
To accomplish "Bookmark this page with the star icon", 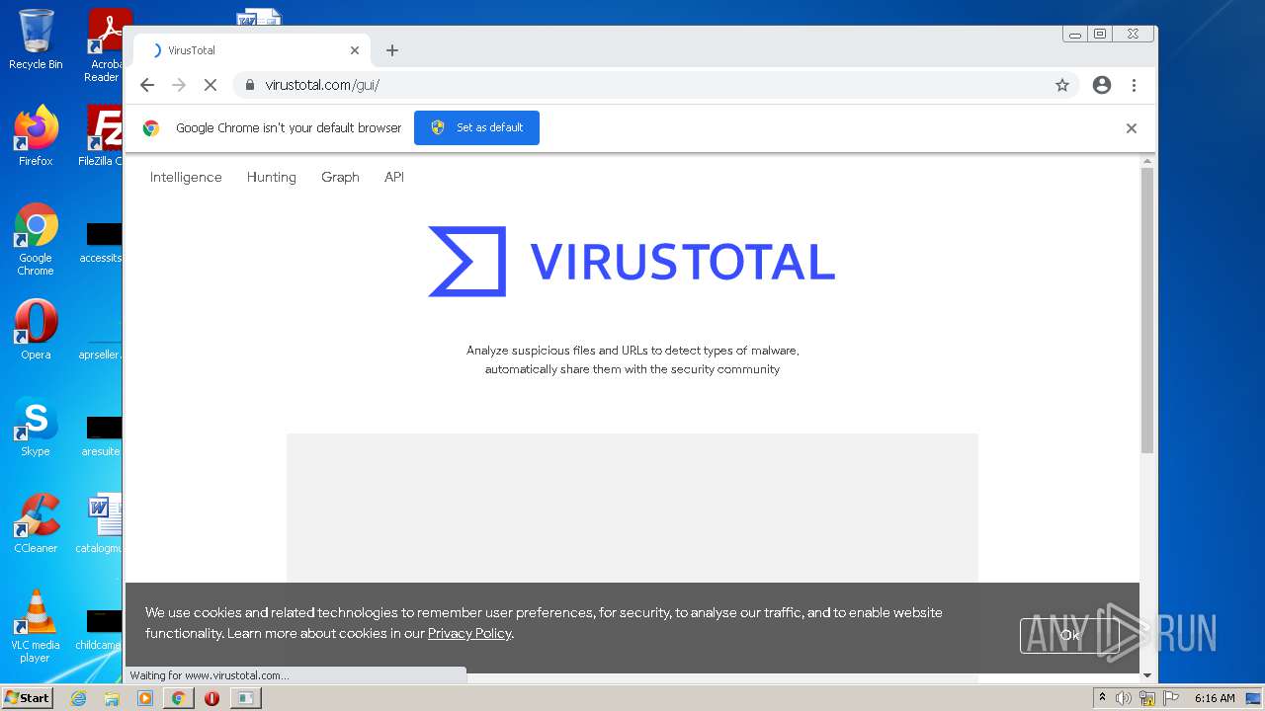I will (1062, 85).
